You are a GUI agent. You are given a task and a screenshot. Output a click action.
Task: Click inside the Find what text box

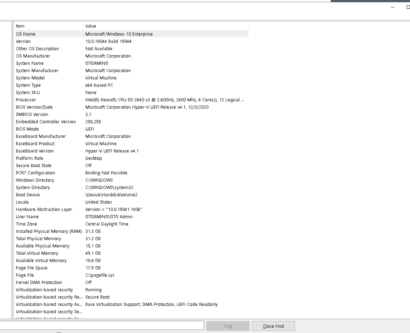coord(102,326)
